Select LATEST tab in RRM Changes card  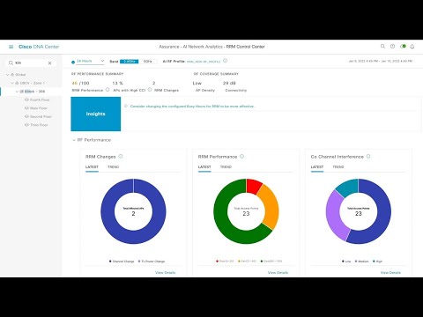[92, 167]
